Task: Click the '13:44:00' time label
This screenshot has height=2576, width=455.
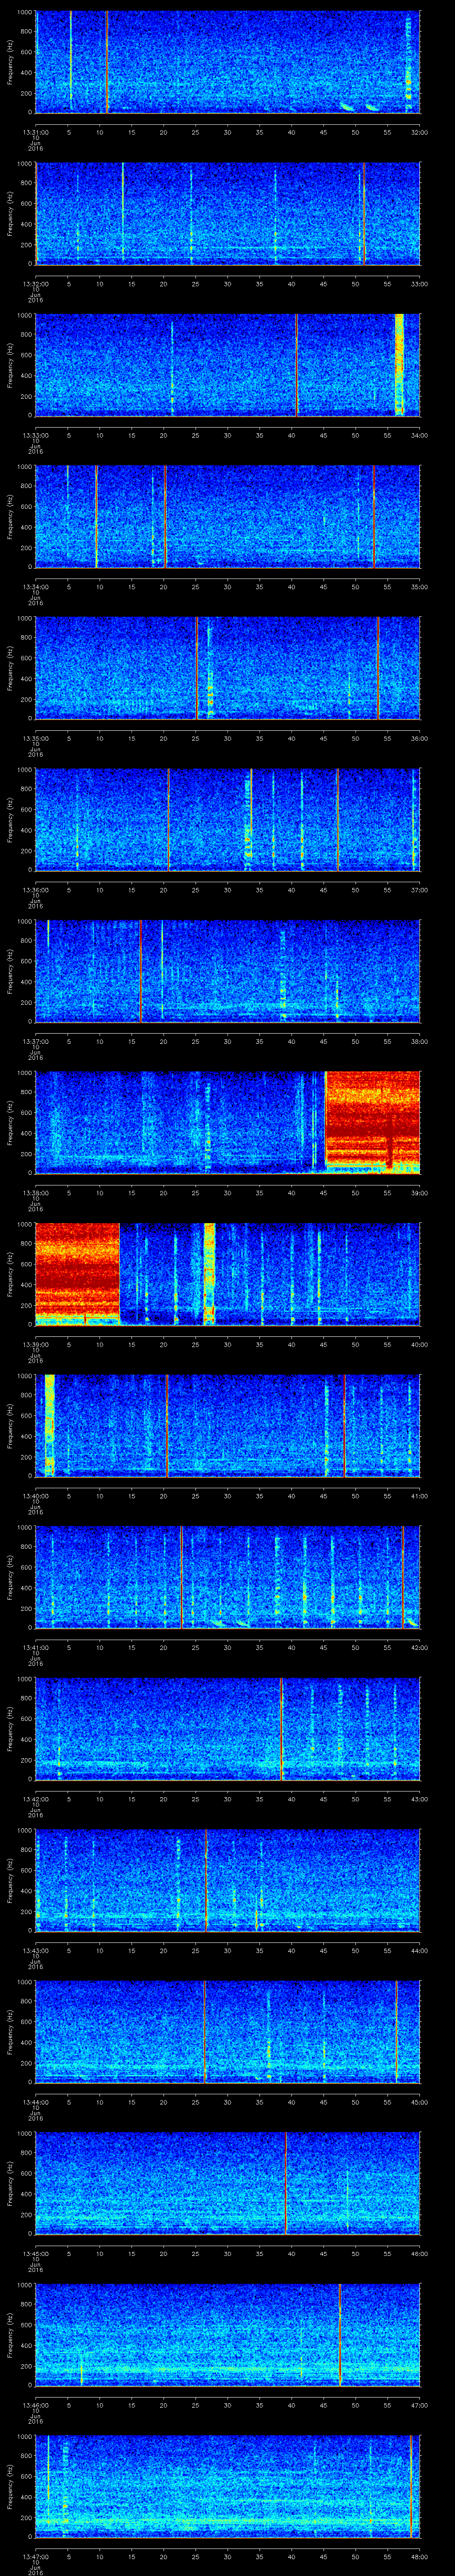Action: tap(35, 2102)
